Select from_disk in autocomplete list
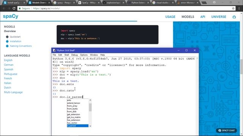Screen dimensions: 243x136 click(77, 111)
